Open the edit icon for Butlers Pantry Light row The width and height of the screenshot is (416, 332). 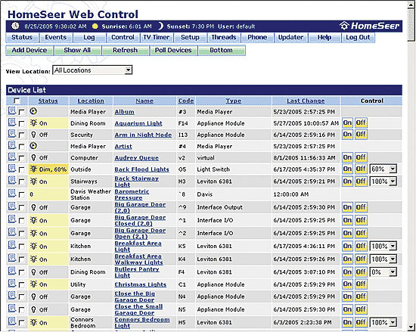point(11,271)
